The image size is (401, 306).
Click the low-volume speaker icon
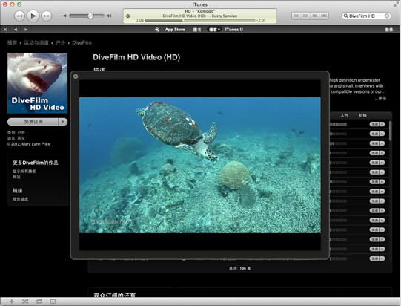pyautogui.click(x=65, y=16)
